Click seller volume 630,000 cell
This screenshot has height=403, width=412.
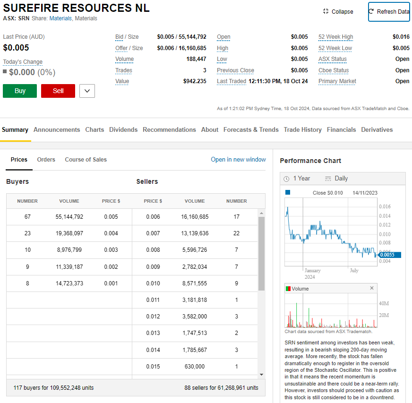[x=195, y=367]
